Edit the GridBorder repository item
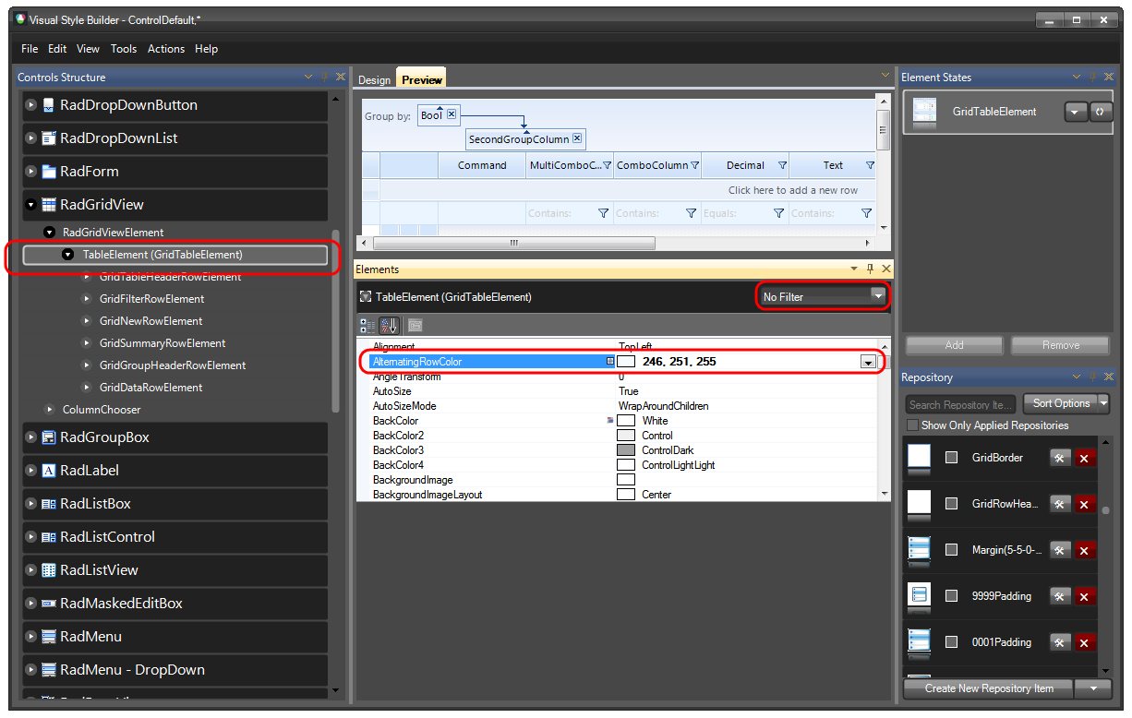 coord(1060,458)
